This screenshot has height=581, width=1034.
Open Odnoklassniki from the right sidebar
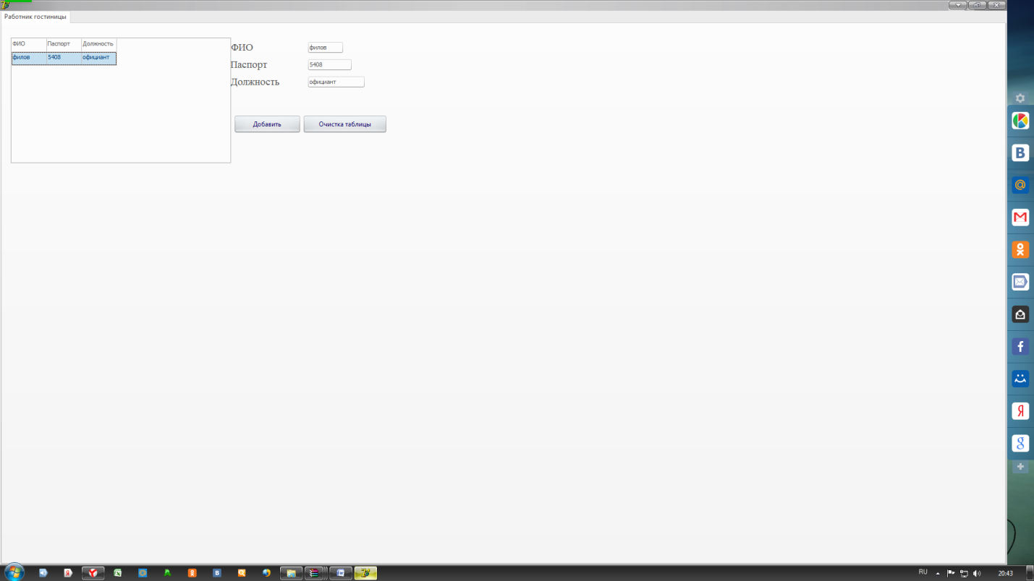click(x=1020, y=249)
